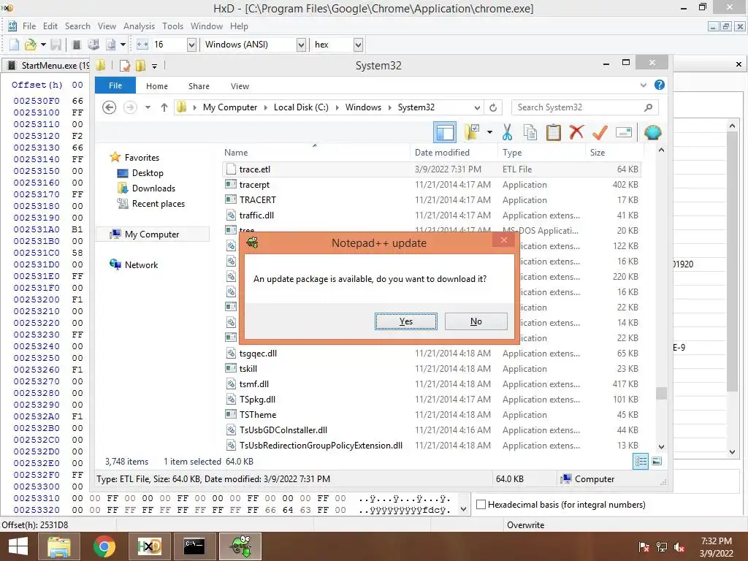Click the Open disk icon in HxD toolbar

93,45
